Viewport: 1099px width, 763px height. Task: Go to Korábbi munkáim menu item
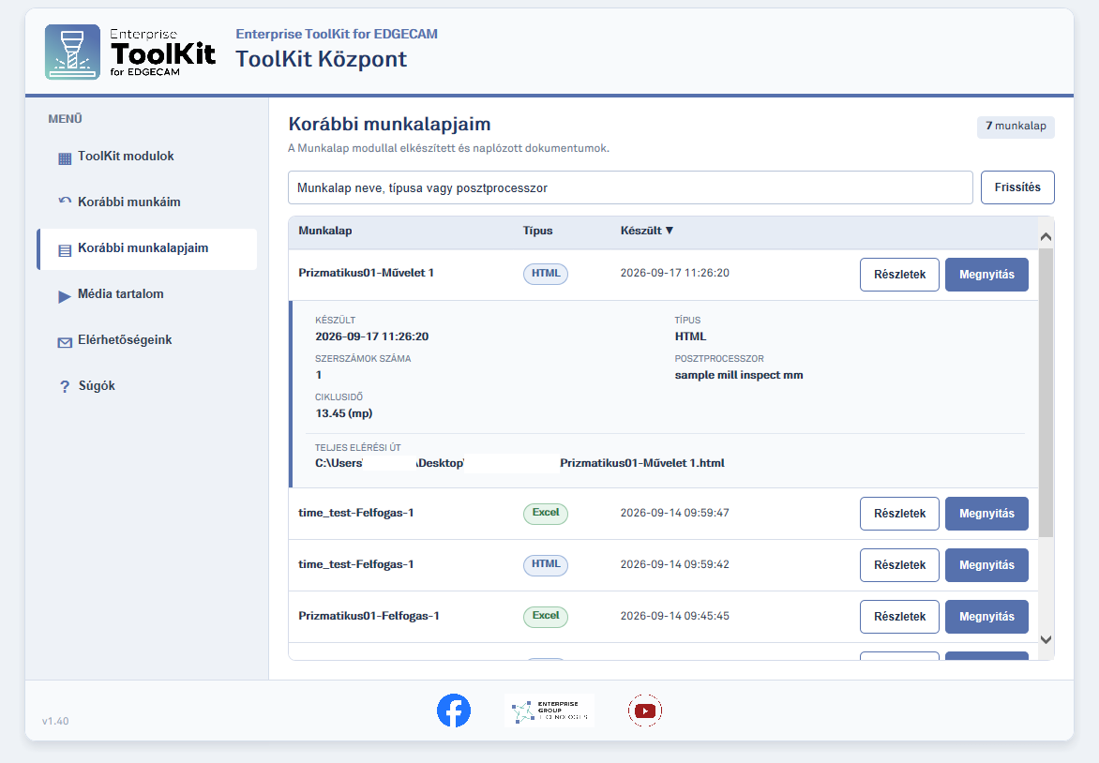click(147, 202)
